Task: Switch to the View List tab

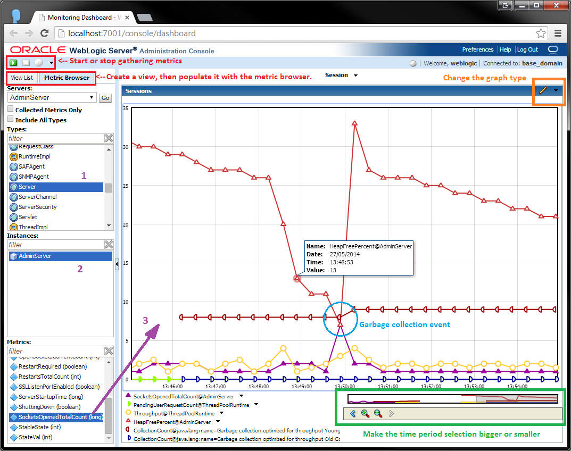Action: [22, 78]
